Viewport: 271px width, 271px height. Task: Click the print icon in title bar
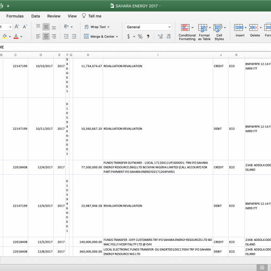click(1, 6)
